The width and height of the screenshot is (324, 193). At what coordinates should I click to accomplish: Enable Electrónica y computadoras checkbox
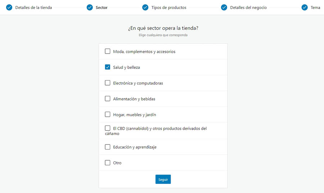108,83
